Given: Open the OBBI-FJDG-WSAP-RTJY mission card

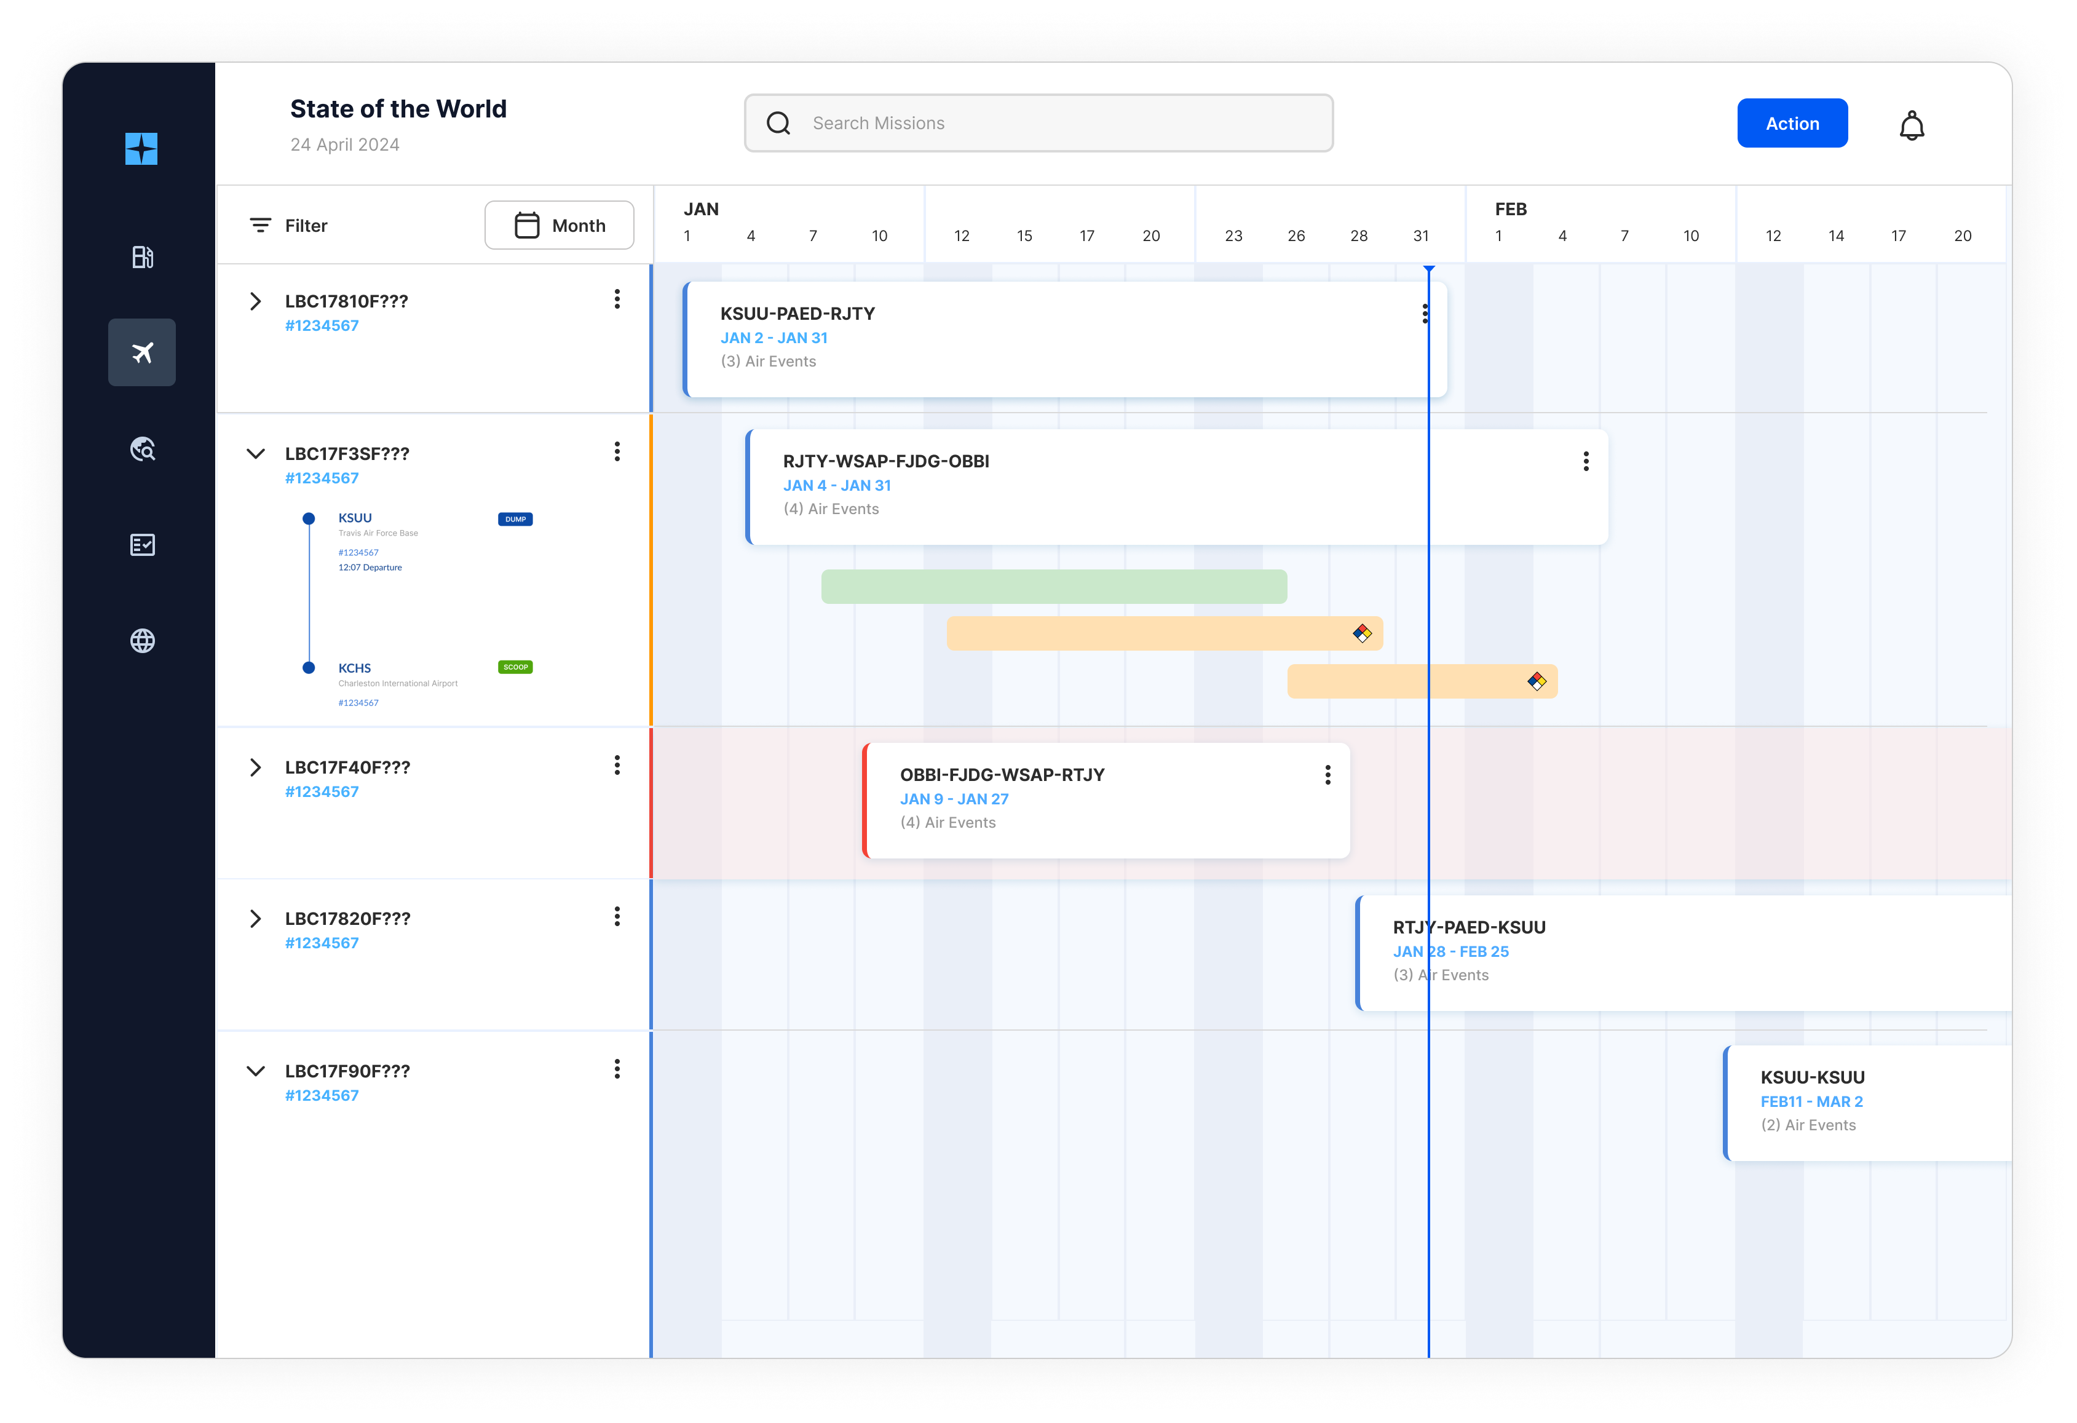Looking at the screenshot, I should (x=1106, y=801).
